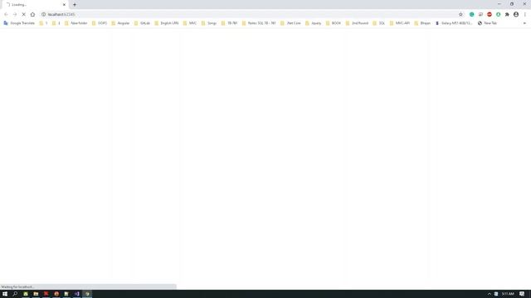Open the New folder bookmark folder

76,23
